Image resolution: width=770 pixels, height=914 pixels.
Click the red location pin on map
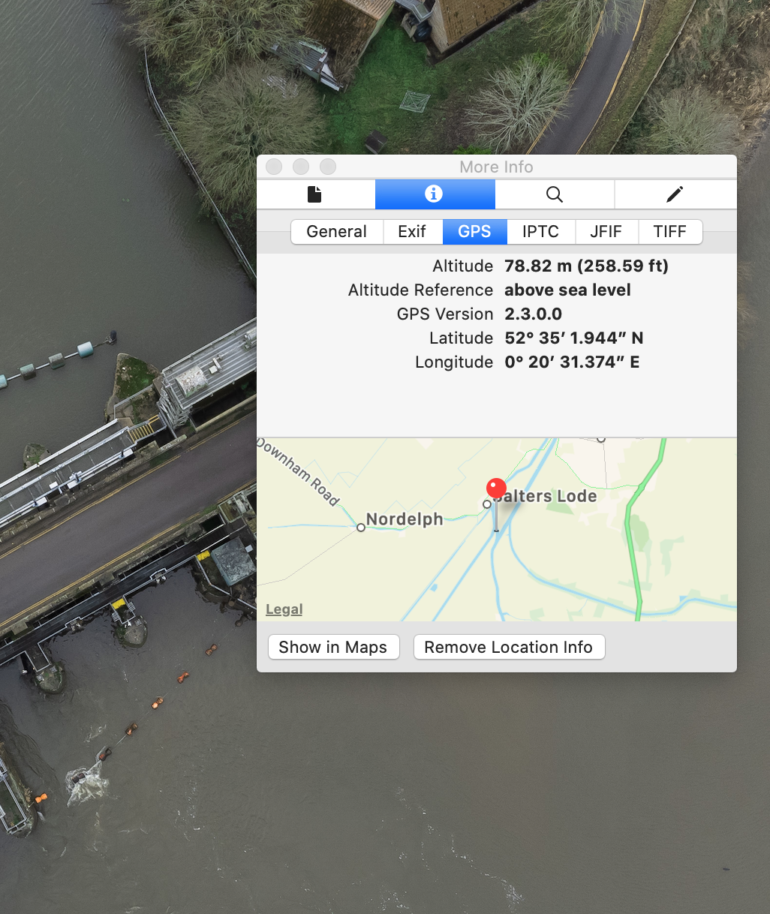pos(496,489)
